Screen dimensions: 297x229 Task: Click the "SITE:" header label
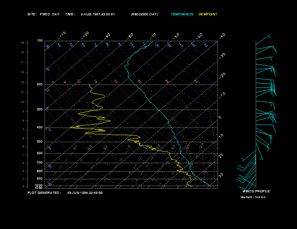point(32,14)
